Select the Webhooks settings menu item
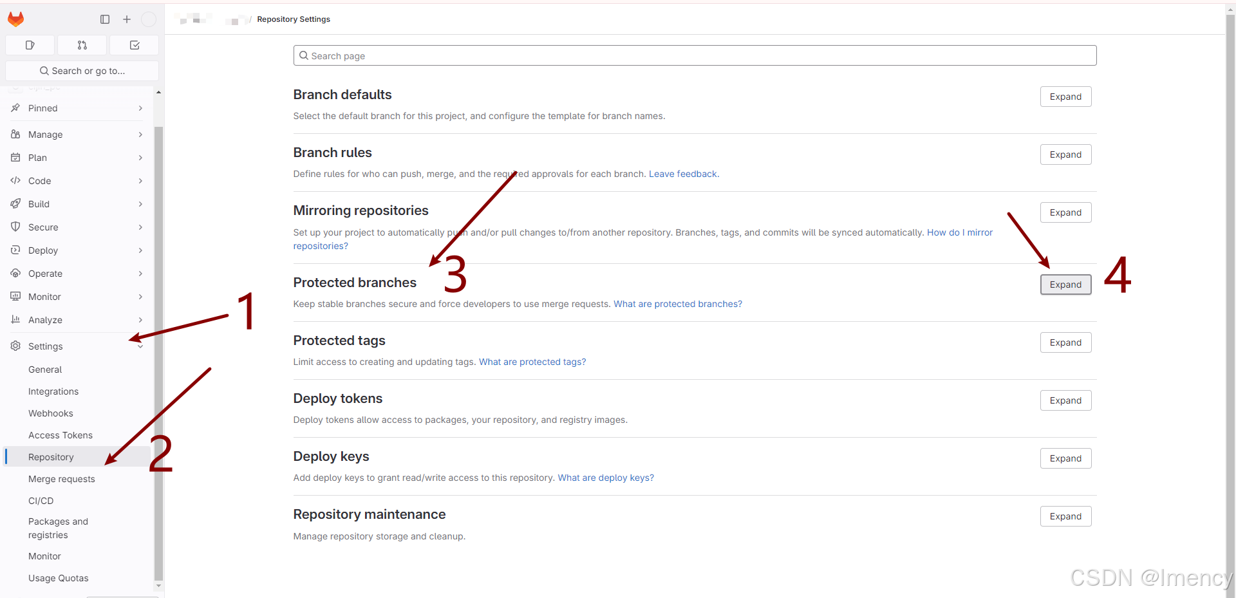The height and width of the screenshot is (598, 1236). 50,413
